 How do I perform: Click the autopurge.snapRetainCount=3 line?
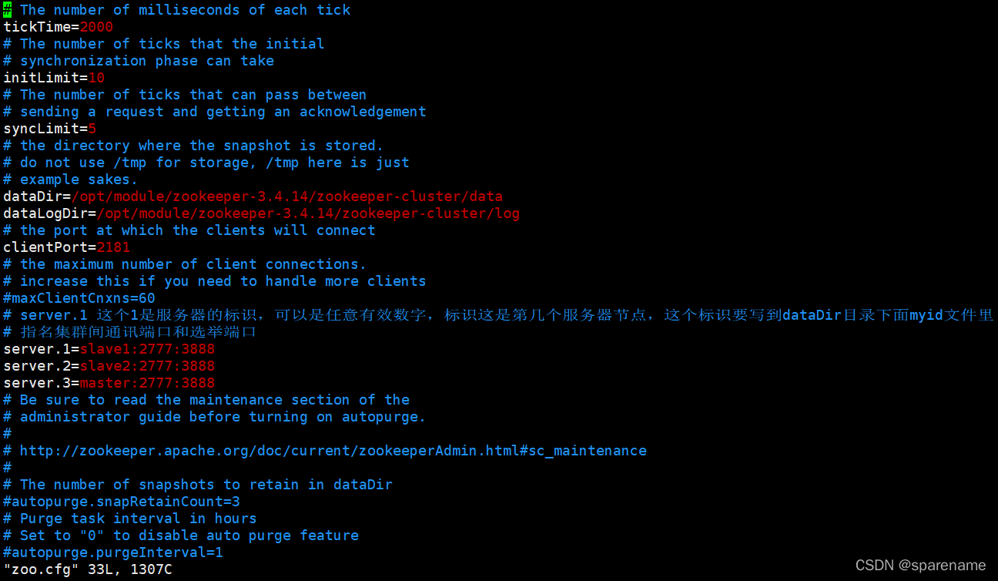(122, 502)
